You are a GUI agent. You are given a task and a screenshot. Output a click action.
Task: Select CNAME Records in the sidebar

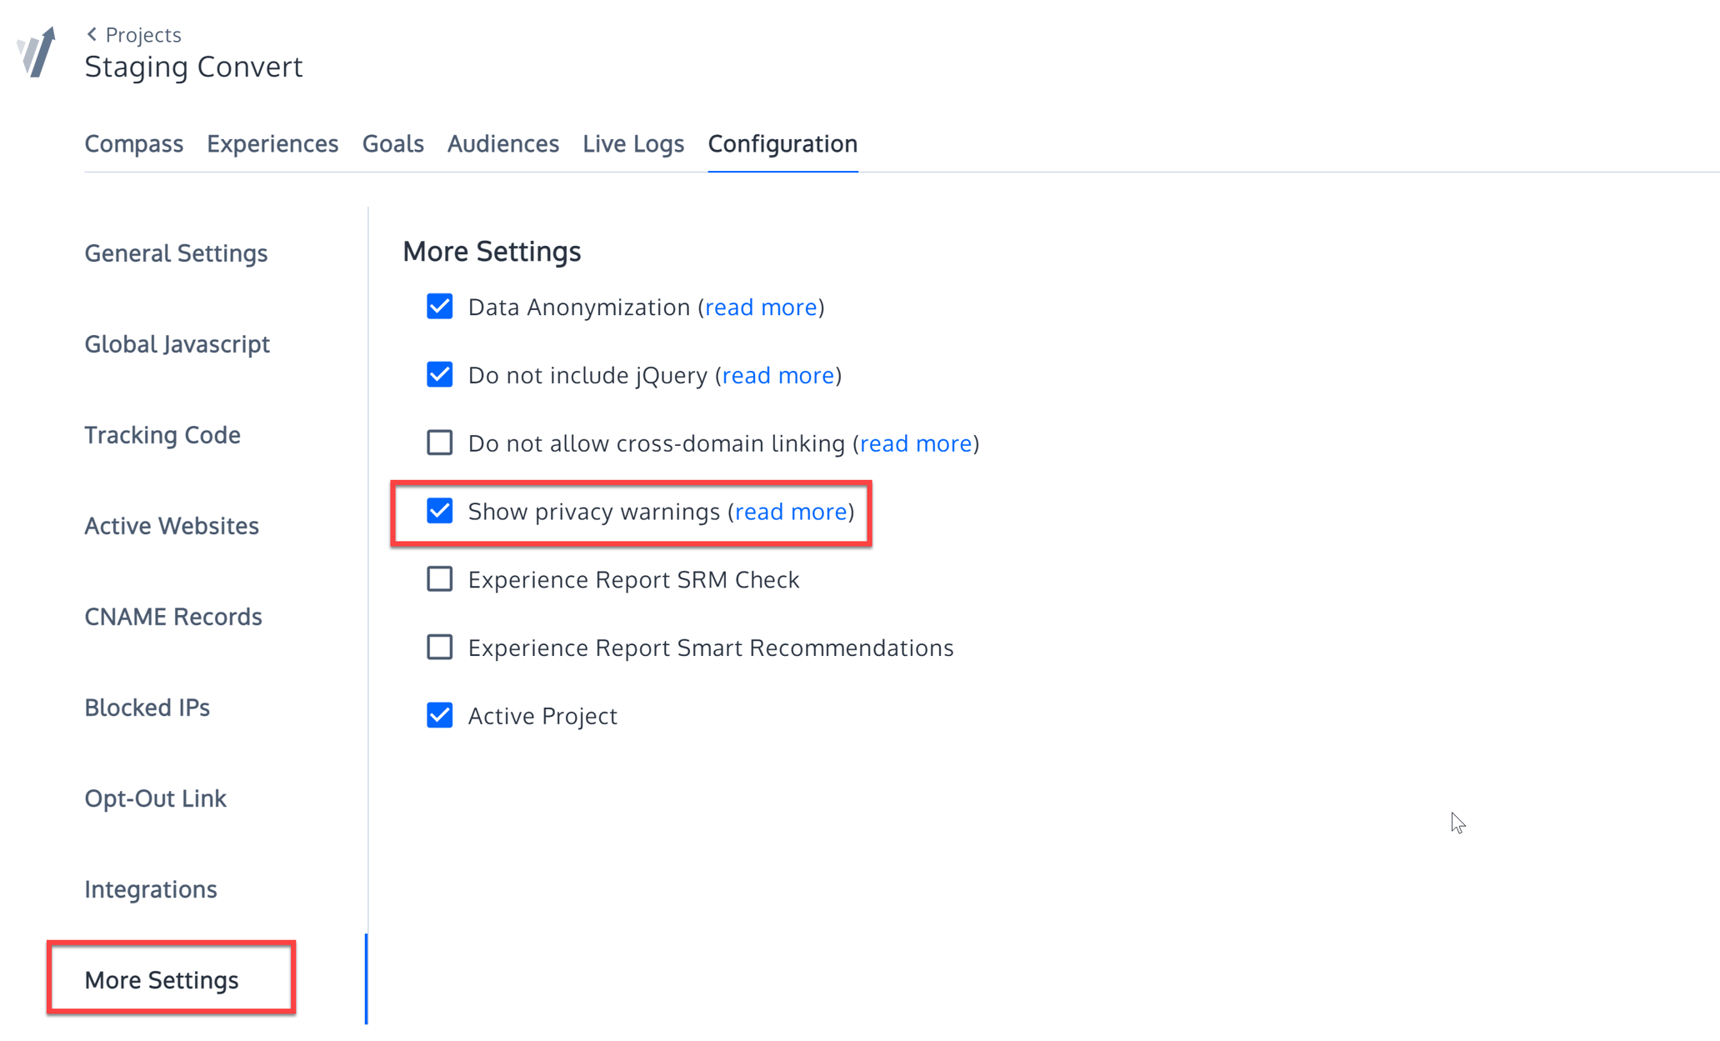[172, 616]
